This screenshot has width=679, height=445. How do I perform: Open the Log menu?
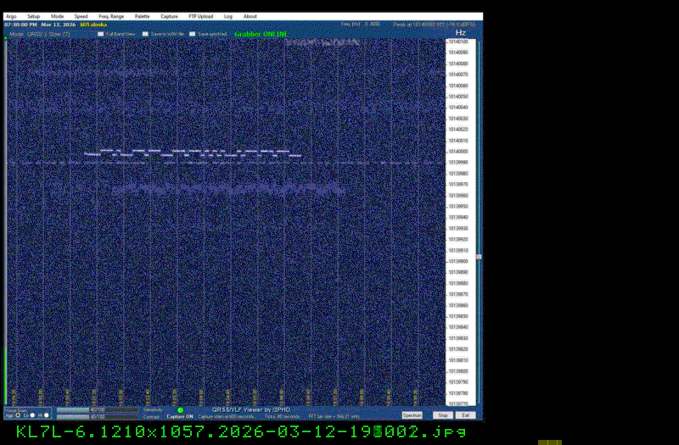(x=228, y=16)
